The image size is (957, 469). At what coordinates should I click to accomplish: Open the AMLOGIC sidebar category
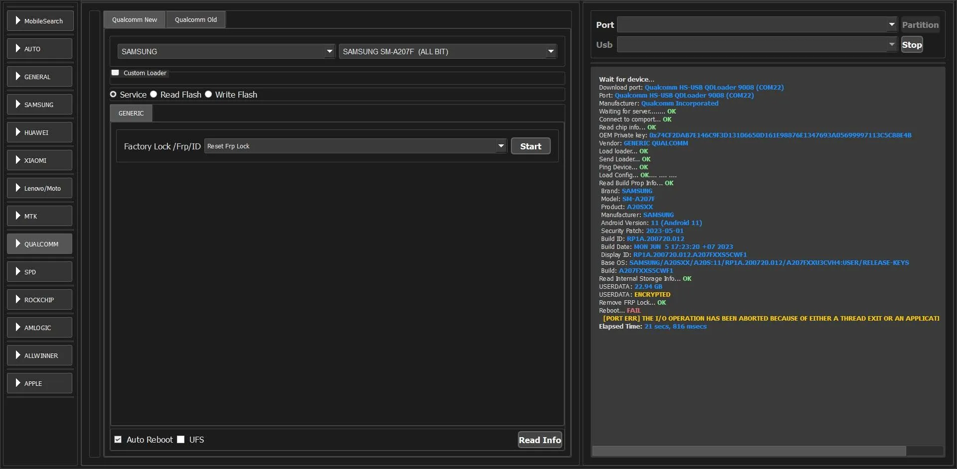coord(40,328)
